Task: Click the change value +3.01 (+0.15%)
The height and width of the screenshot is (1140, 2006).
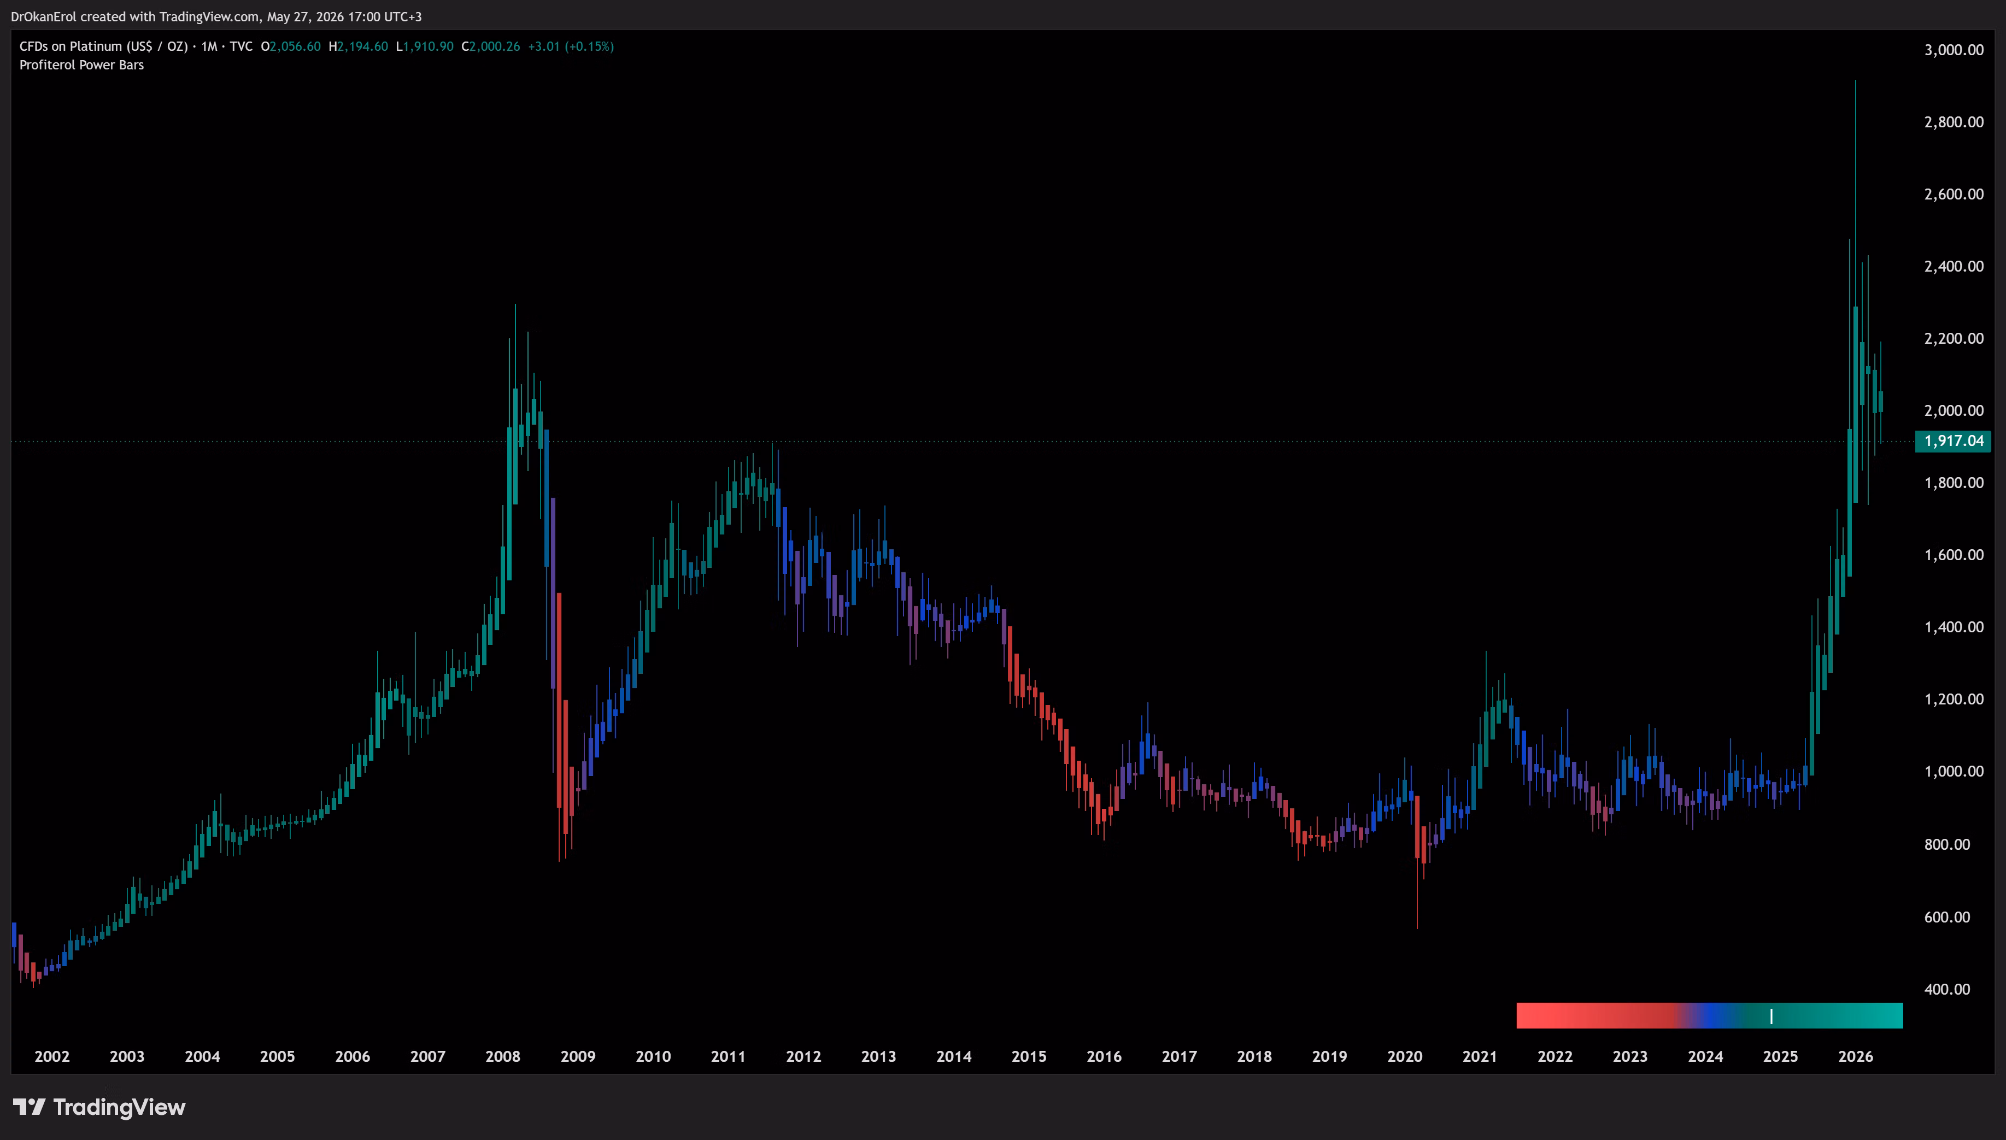Action: pos(571,46)
